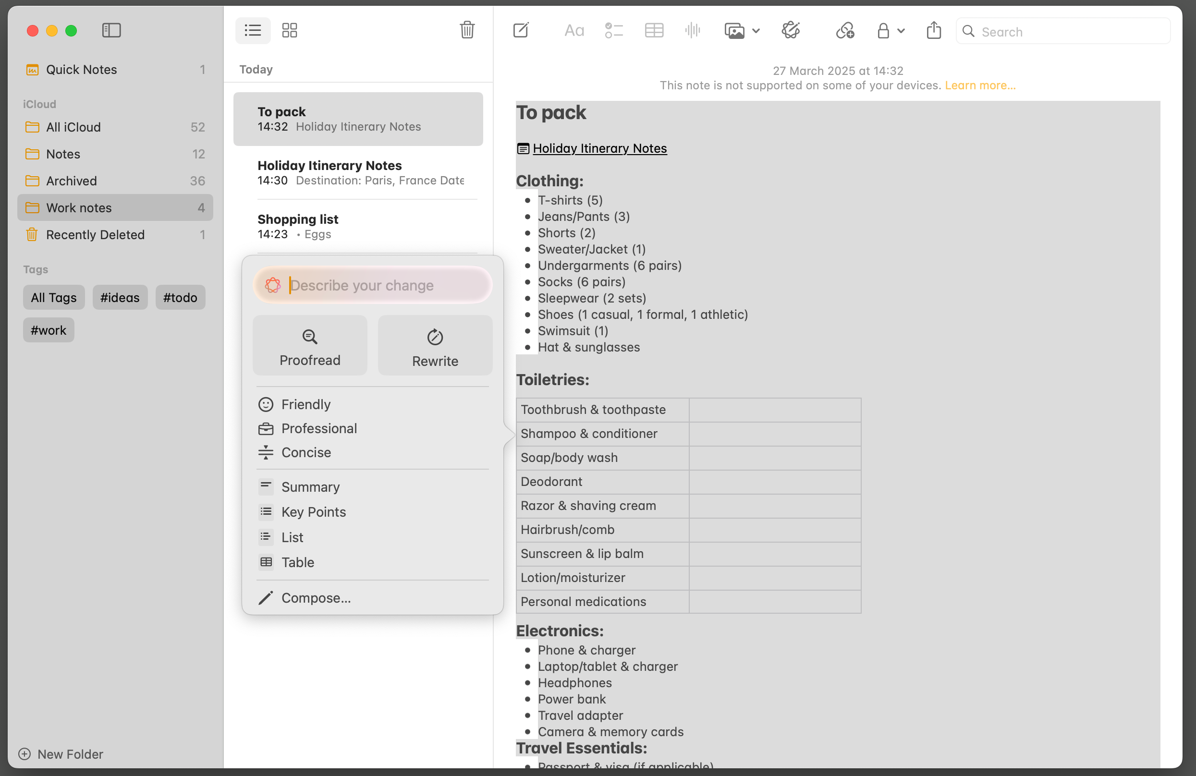1196x776 pixels.
Task: Choose the Friendly tone option
Action: [372, 404]
